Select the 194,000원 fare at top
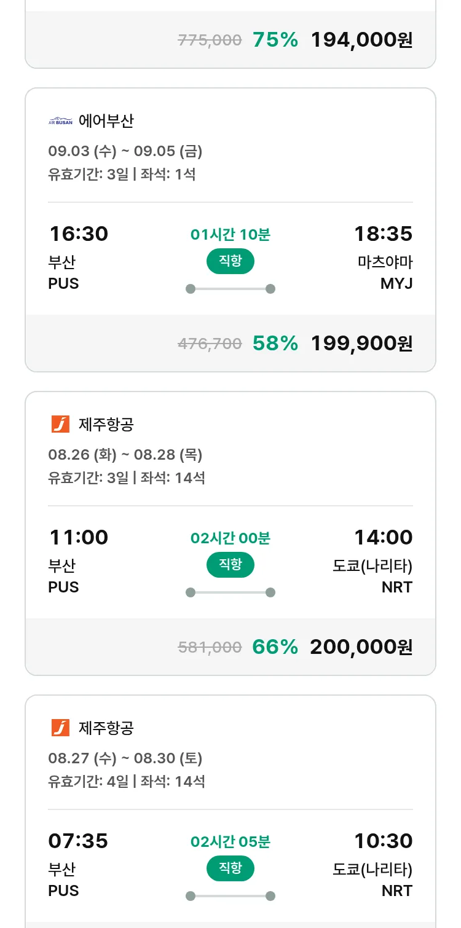 coord(361,40)
